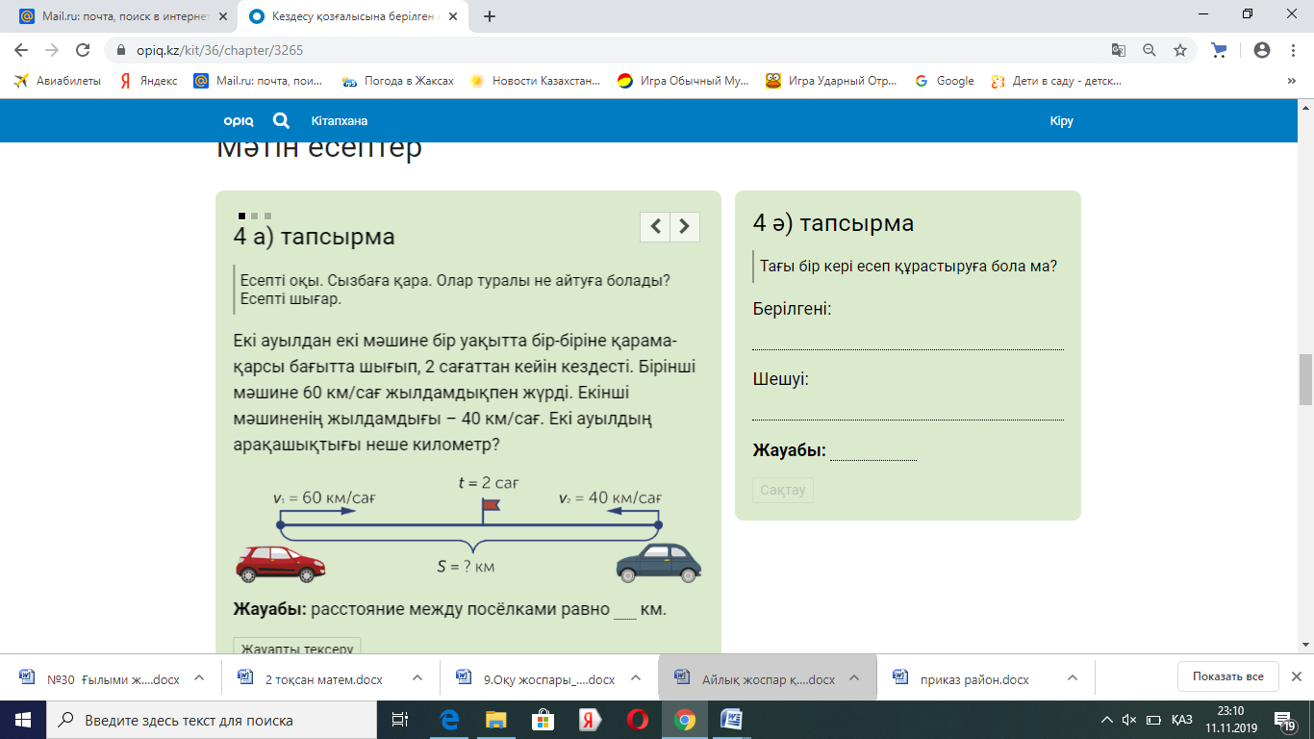
Task: Open File Explorer from the taskbar
Action: 495,720
